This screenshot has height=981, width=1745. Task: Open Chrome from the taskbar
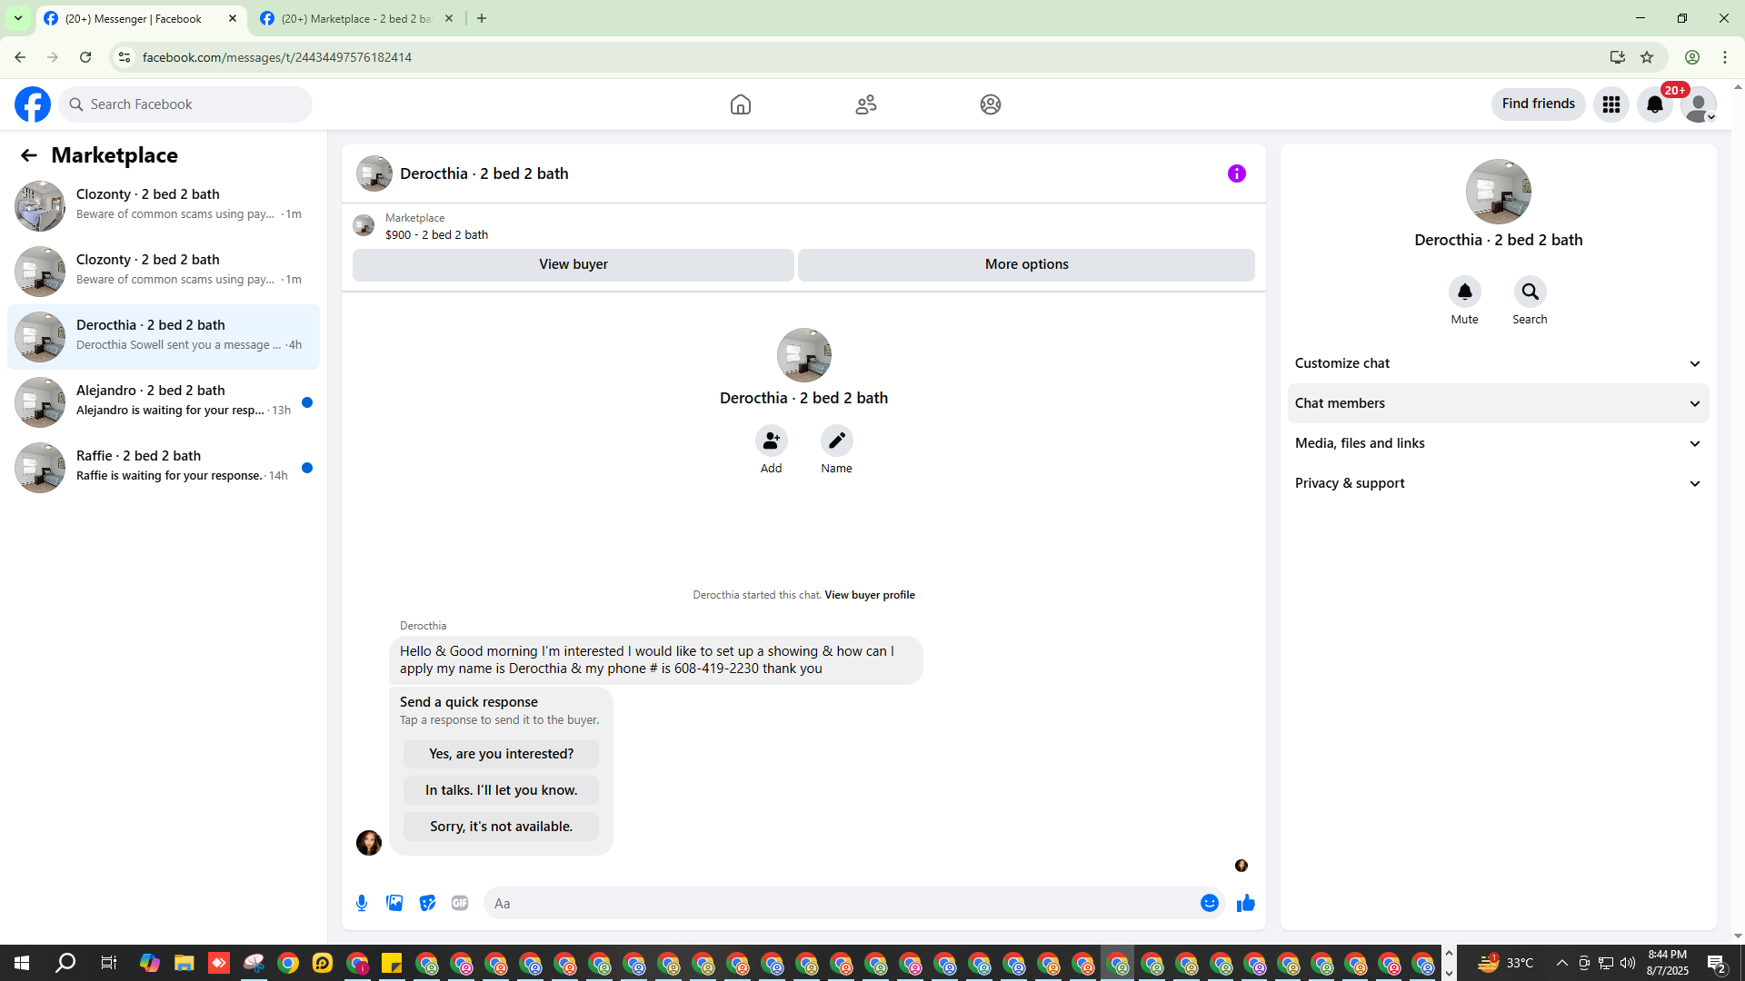pyautogui.click(x=288, y=963)
